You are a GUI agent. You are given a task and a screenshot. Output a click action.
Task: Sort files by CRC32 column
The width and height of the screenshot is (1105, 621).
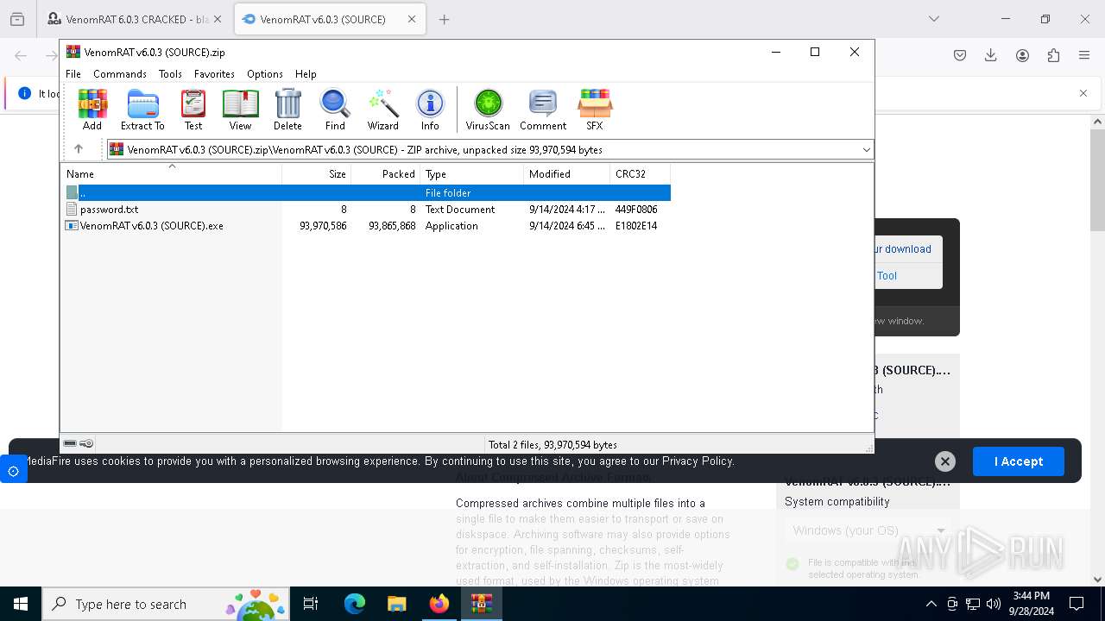click(640, 173)
